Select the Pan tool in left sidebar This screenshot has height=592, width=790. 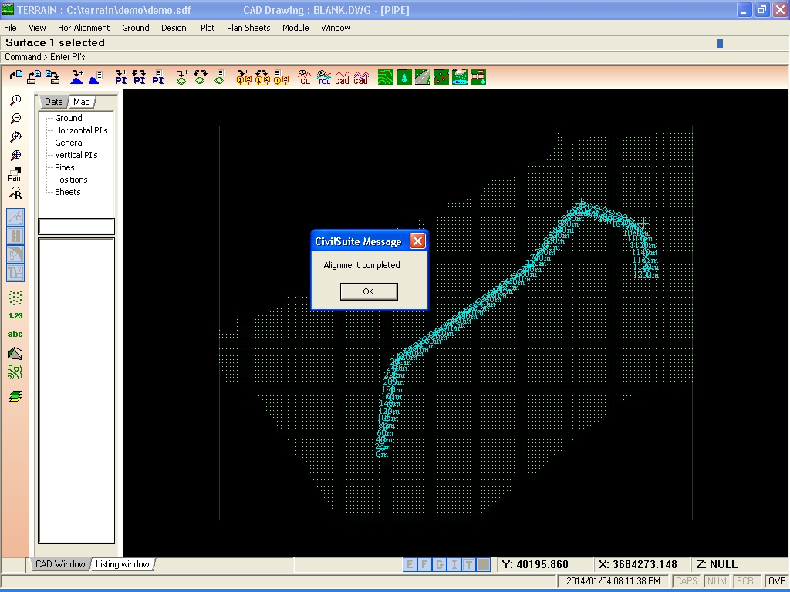15,174
